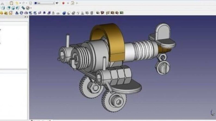Click the Refresh recompute icon

31,3
